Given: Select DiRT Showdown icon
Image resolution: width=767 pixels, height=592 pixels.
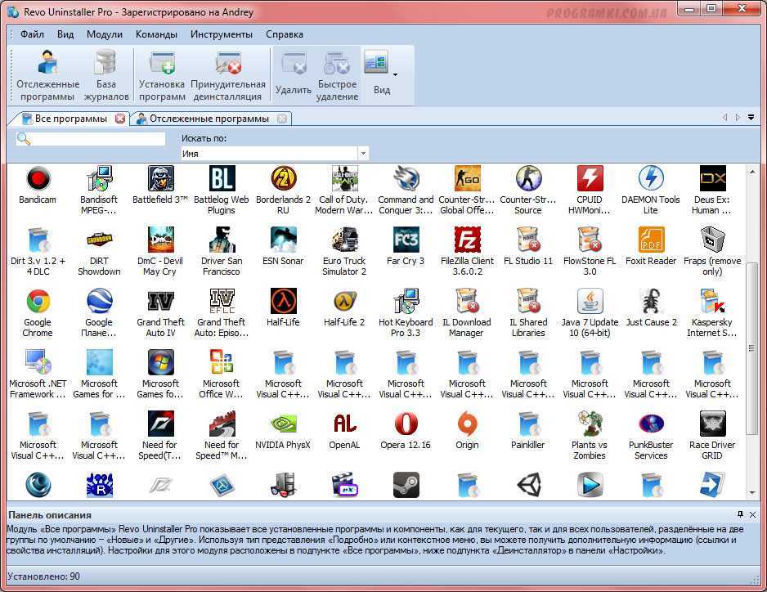Looking at the screenshot, I should point(99,240).
